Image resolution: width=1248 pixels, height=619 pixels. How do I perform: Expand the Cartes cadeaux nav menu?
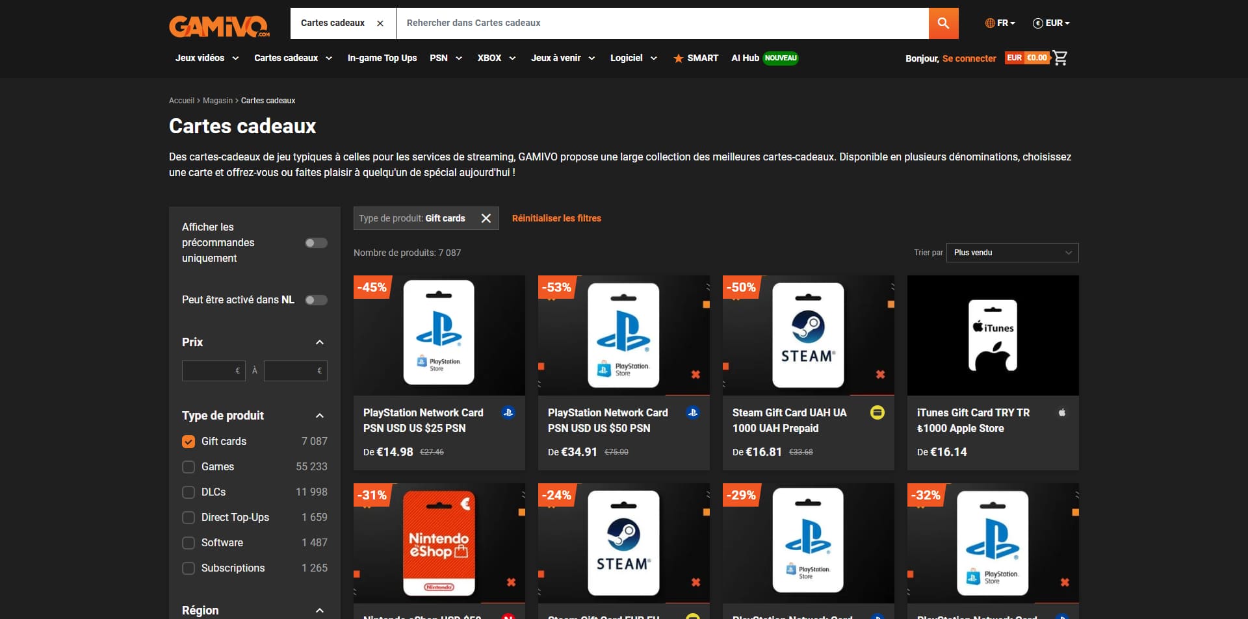(293, 58)
